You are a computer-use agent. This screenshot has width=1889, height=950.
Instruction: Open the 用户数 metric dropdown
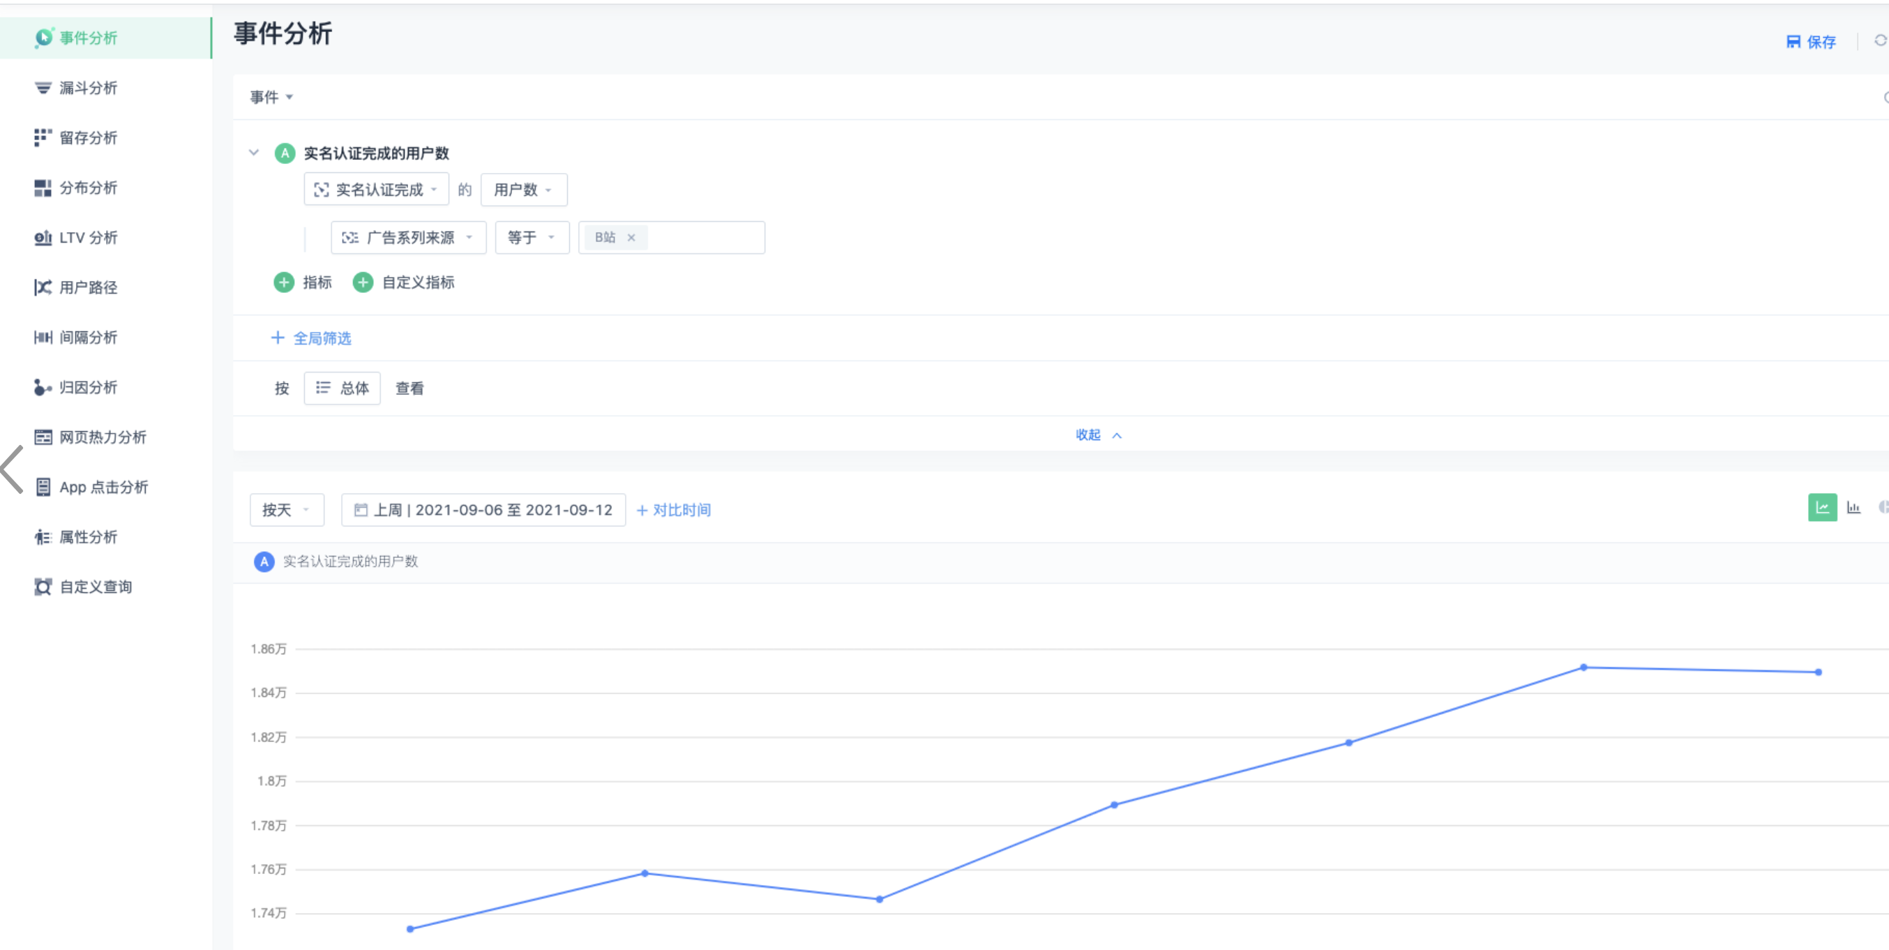click(x=523, y=190)
